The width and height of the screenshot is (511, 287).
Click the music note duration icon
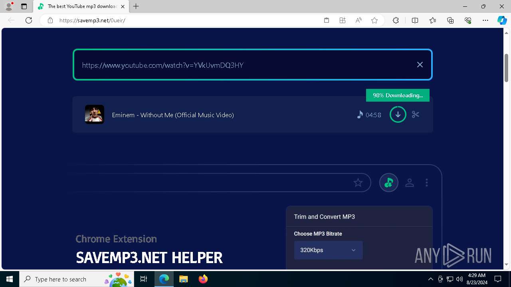(x=360, y=115)
